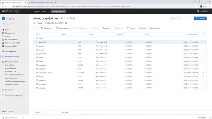Focus the sidebar menu search field

coord(15,24)
